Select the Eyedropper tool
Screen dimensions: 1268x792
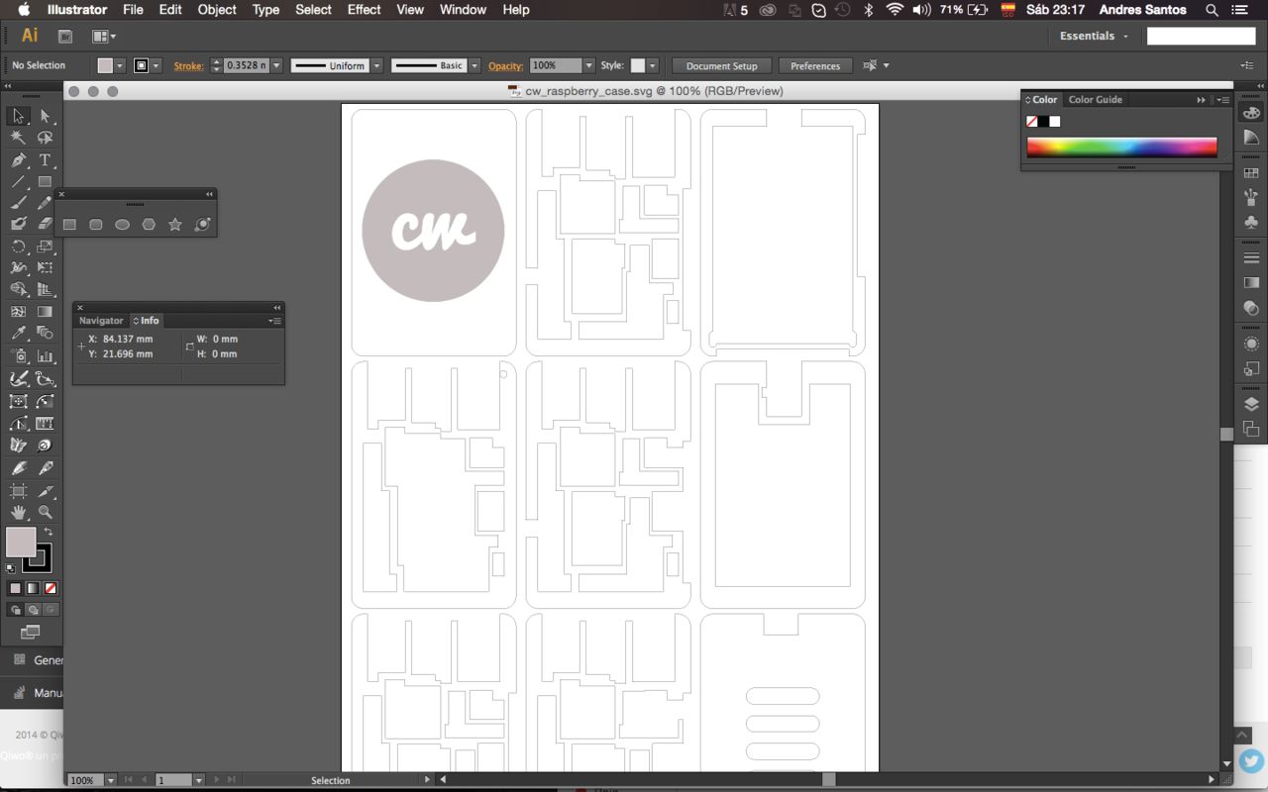tap(18, 334)
